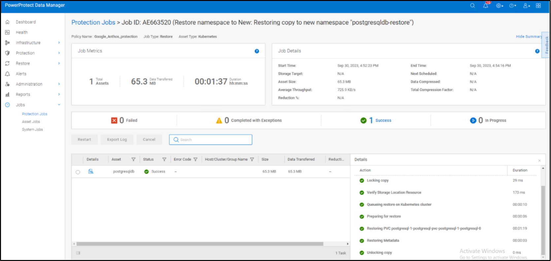
Task: Open the user account menu
Action: 526,6
